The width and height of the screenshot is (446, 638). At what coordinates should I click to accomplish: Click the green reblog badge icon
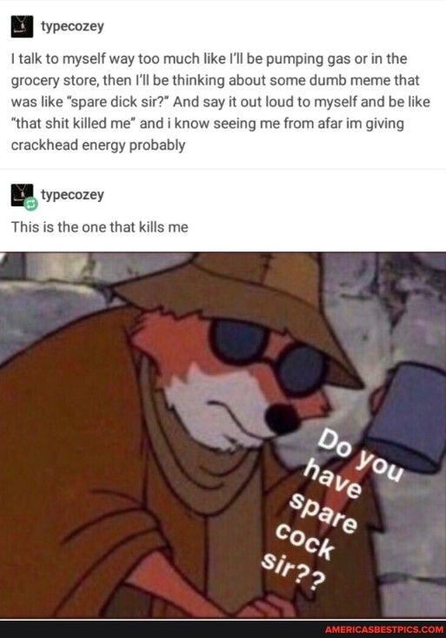pos(31,204)
